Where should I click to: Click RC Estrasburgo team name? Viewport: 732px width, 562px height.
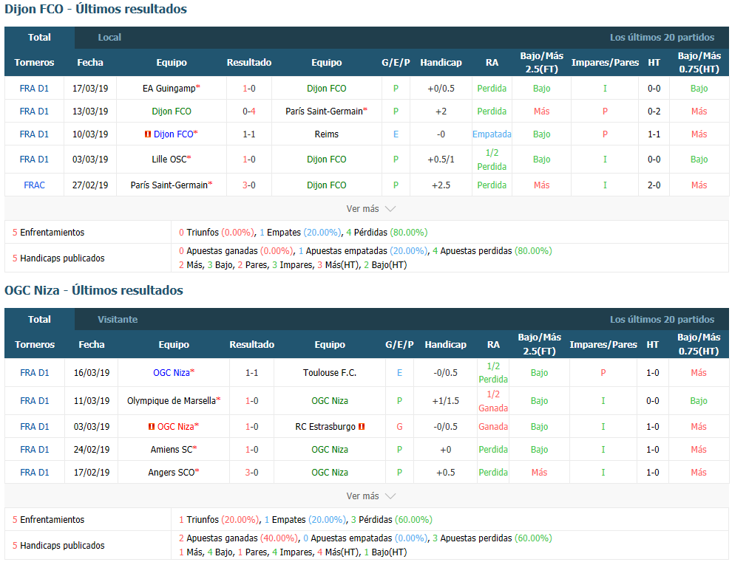pyautogui.click(x=325, y=427)
